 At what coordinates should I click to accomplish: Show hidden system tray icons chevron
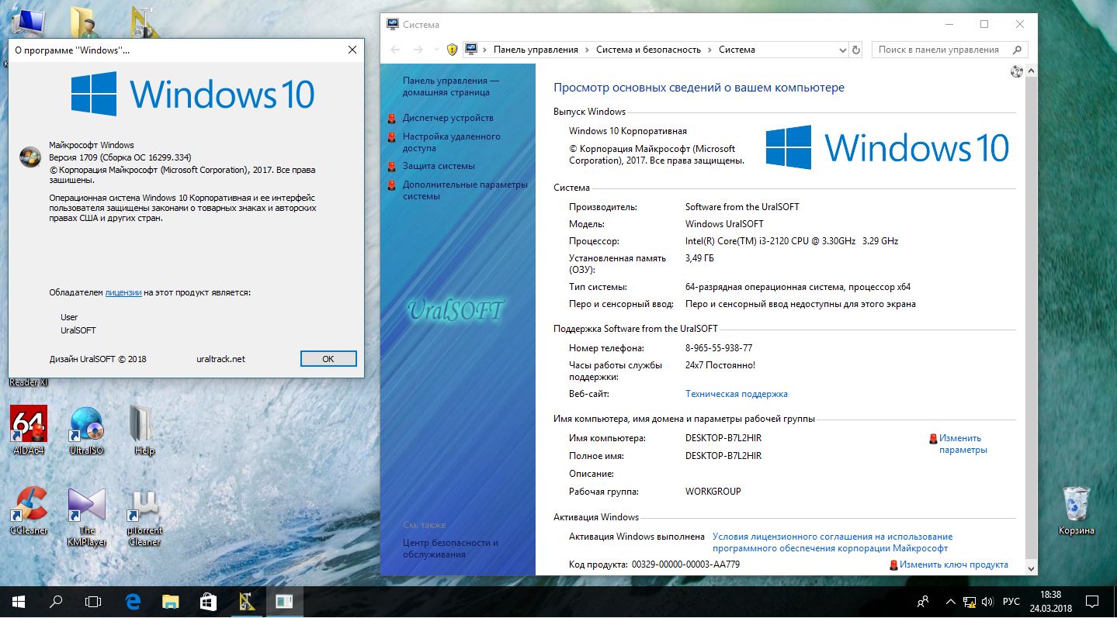[x=951, y=601]
